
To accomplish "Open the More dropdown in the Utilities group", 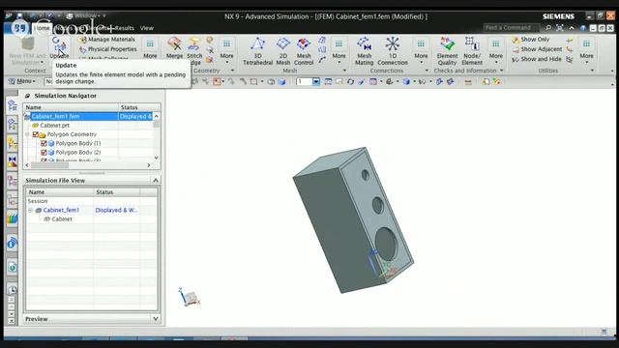I will point(587,51).
